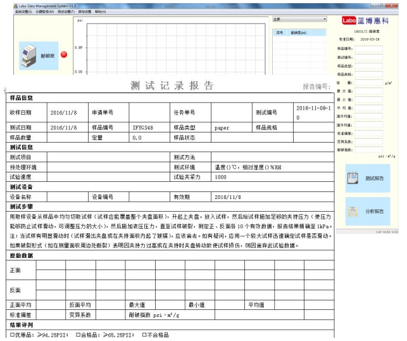Click the 耐破指数 psi·m²/g label in report
Image resolution: width=407 pixels, height=341 pixels.
click(154, 315)
